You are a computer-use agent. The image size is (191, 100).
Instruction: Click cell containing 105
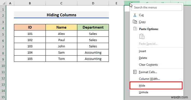(x=30, y=59)
